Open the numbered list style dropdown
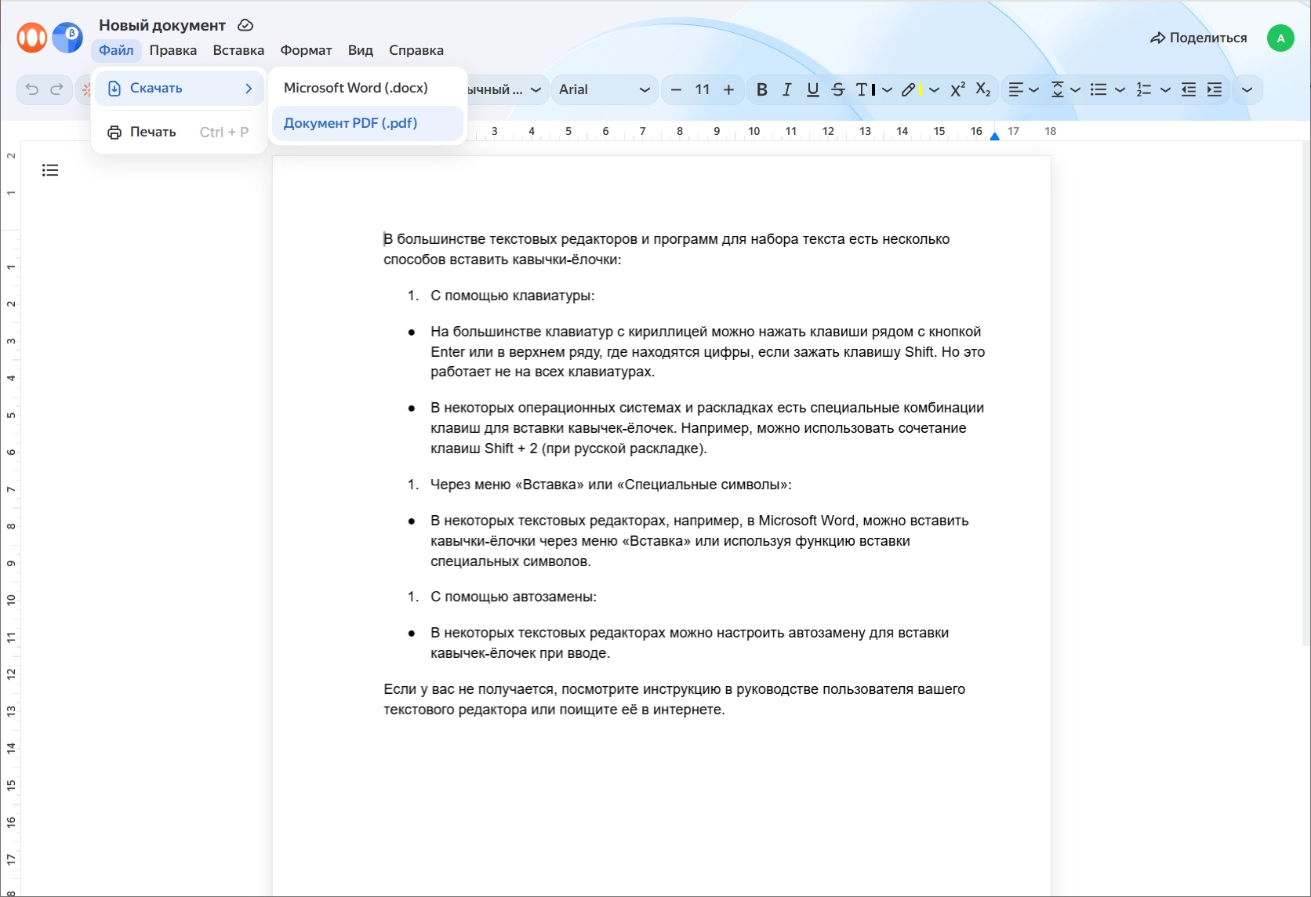The height and width of the screenshot is (897, 1311). tap(1166, 89)
